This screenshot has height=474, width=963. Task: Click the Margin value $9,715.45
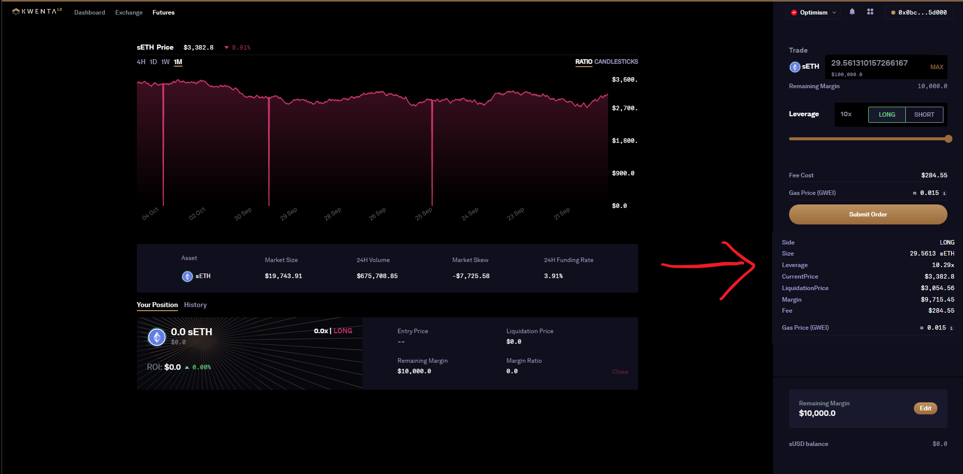click(x=937, y=300)
